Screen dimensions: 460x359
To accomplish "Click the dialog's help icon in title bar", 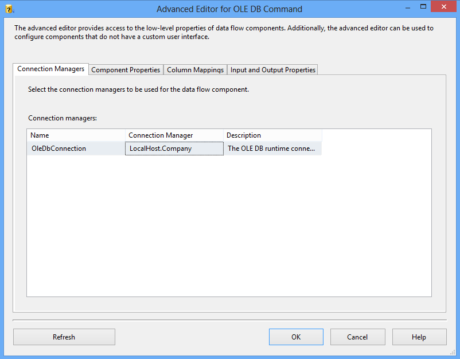I will coord(9,9).
